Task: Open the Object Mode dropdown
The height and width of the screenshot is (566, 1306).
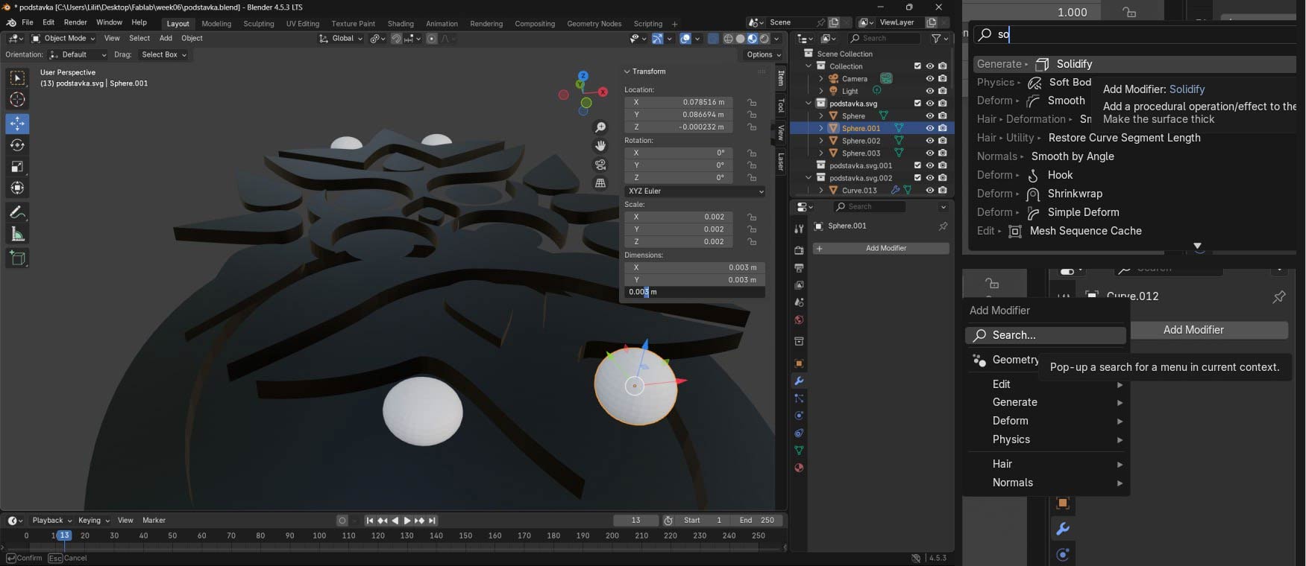Action: point(64,39)
